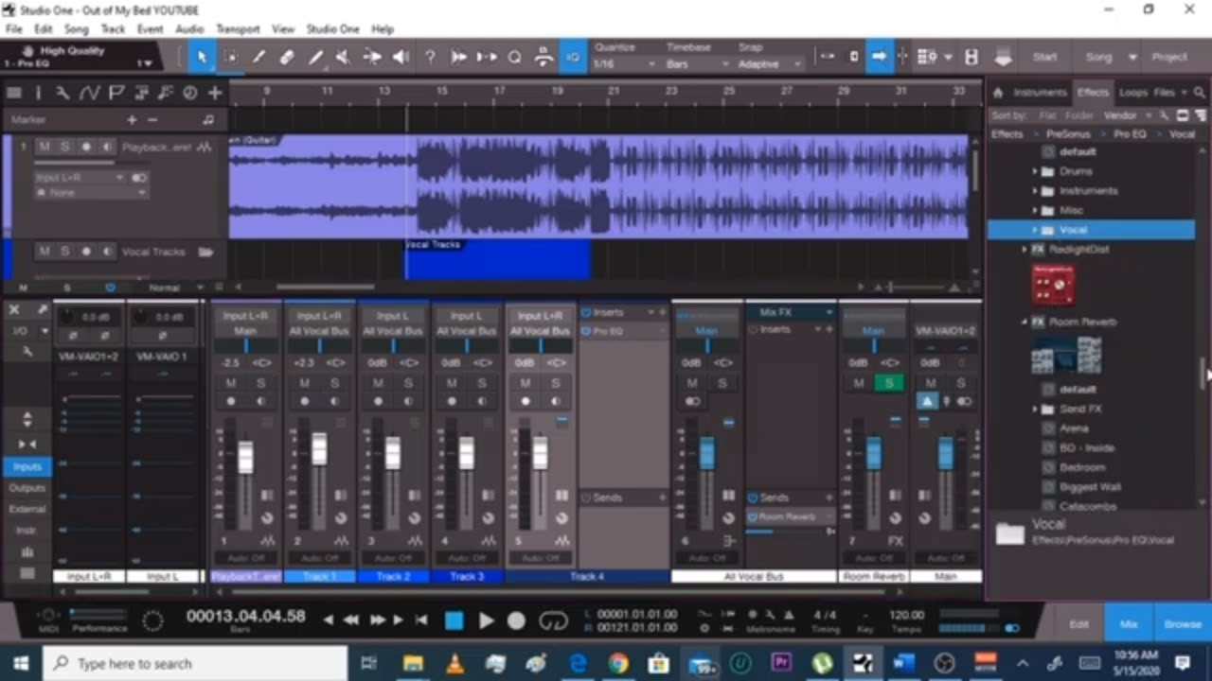
Task: Click the blue Stop transport button
Action: coord(454,620)
